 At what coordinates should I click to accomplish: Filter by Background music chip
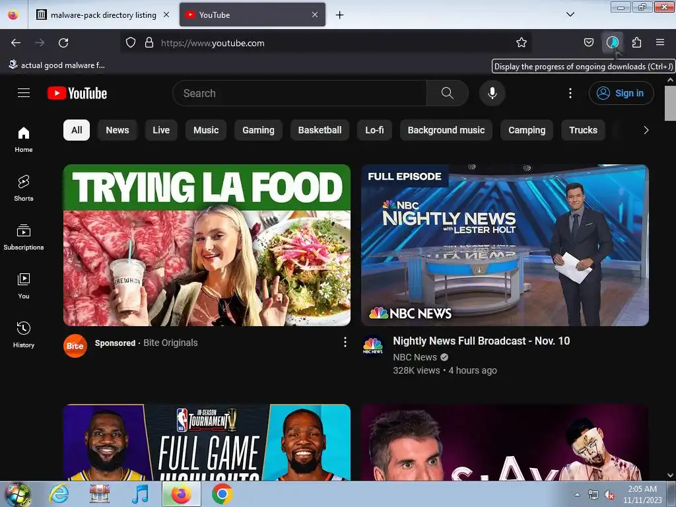click(x=446, y=130)
